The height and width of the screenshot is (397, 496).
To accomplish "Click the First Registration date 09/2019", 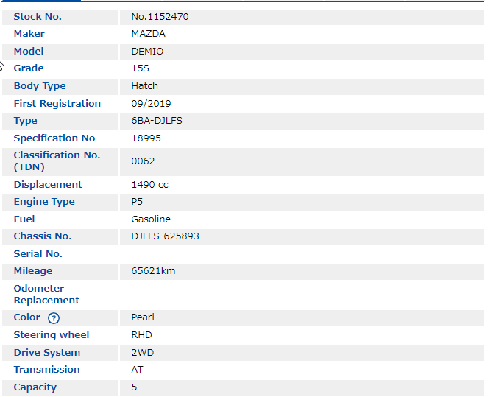I will click(x=151, y=104).
